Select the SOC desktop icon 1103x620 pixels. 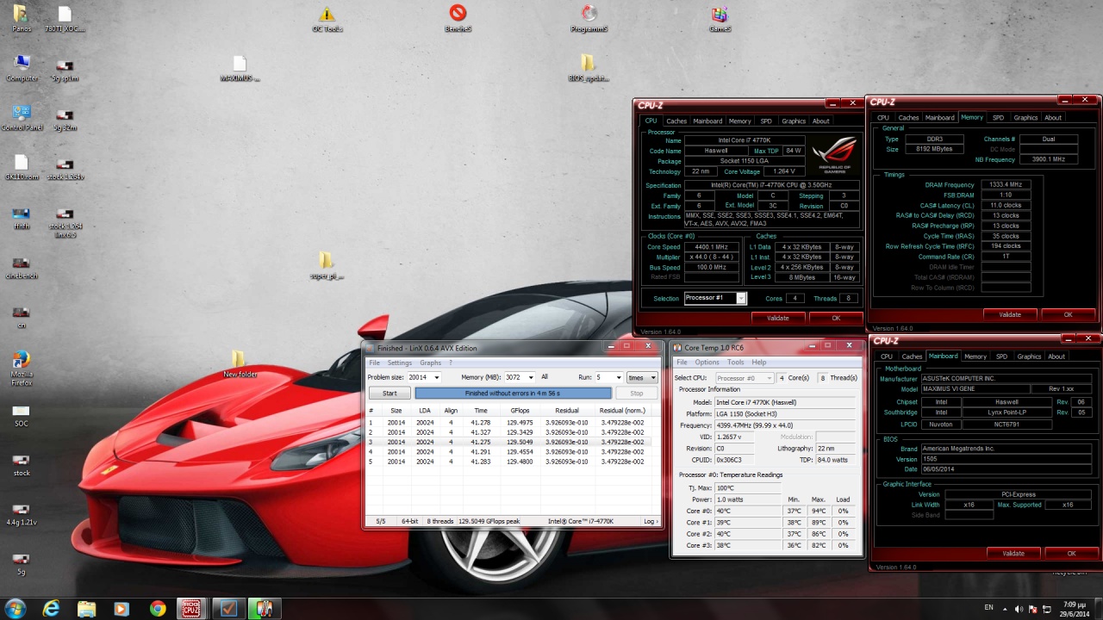point(22,416)
